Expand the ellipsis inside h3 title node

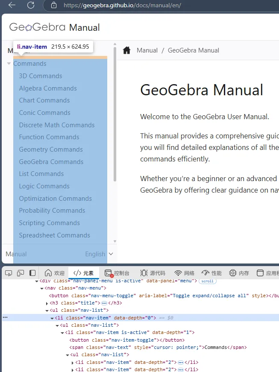tap(104, 303)
